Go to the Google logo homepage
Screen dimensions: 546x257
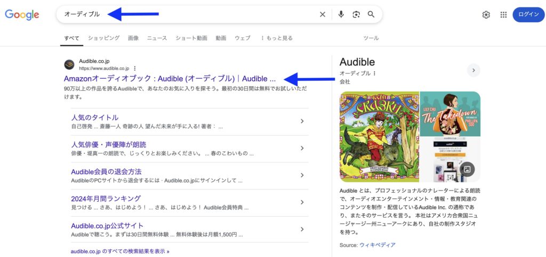click(x=22, y=14)
